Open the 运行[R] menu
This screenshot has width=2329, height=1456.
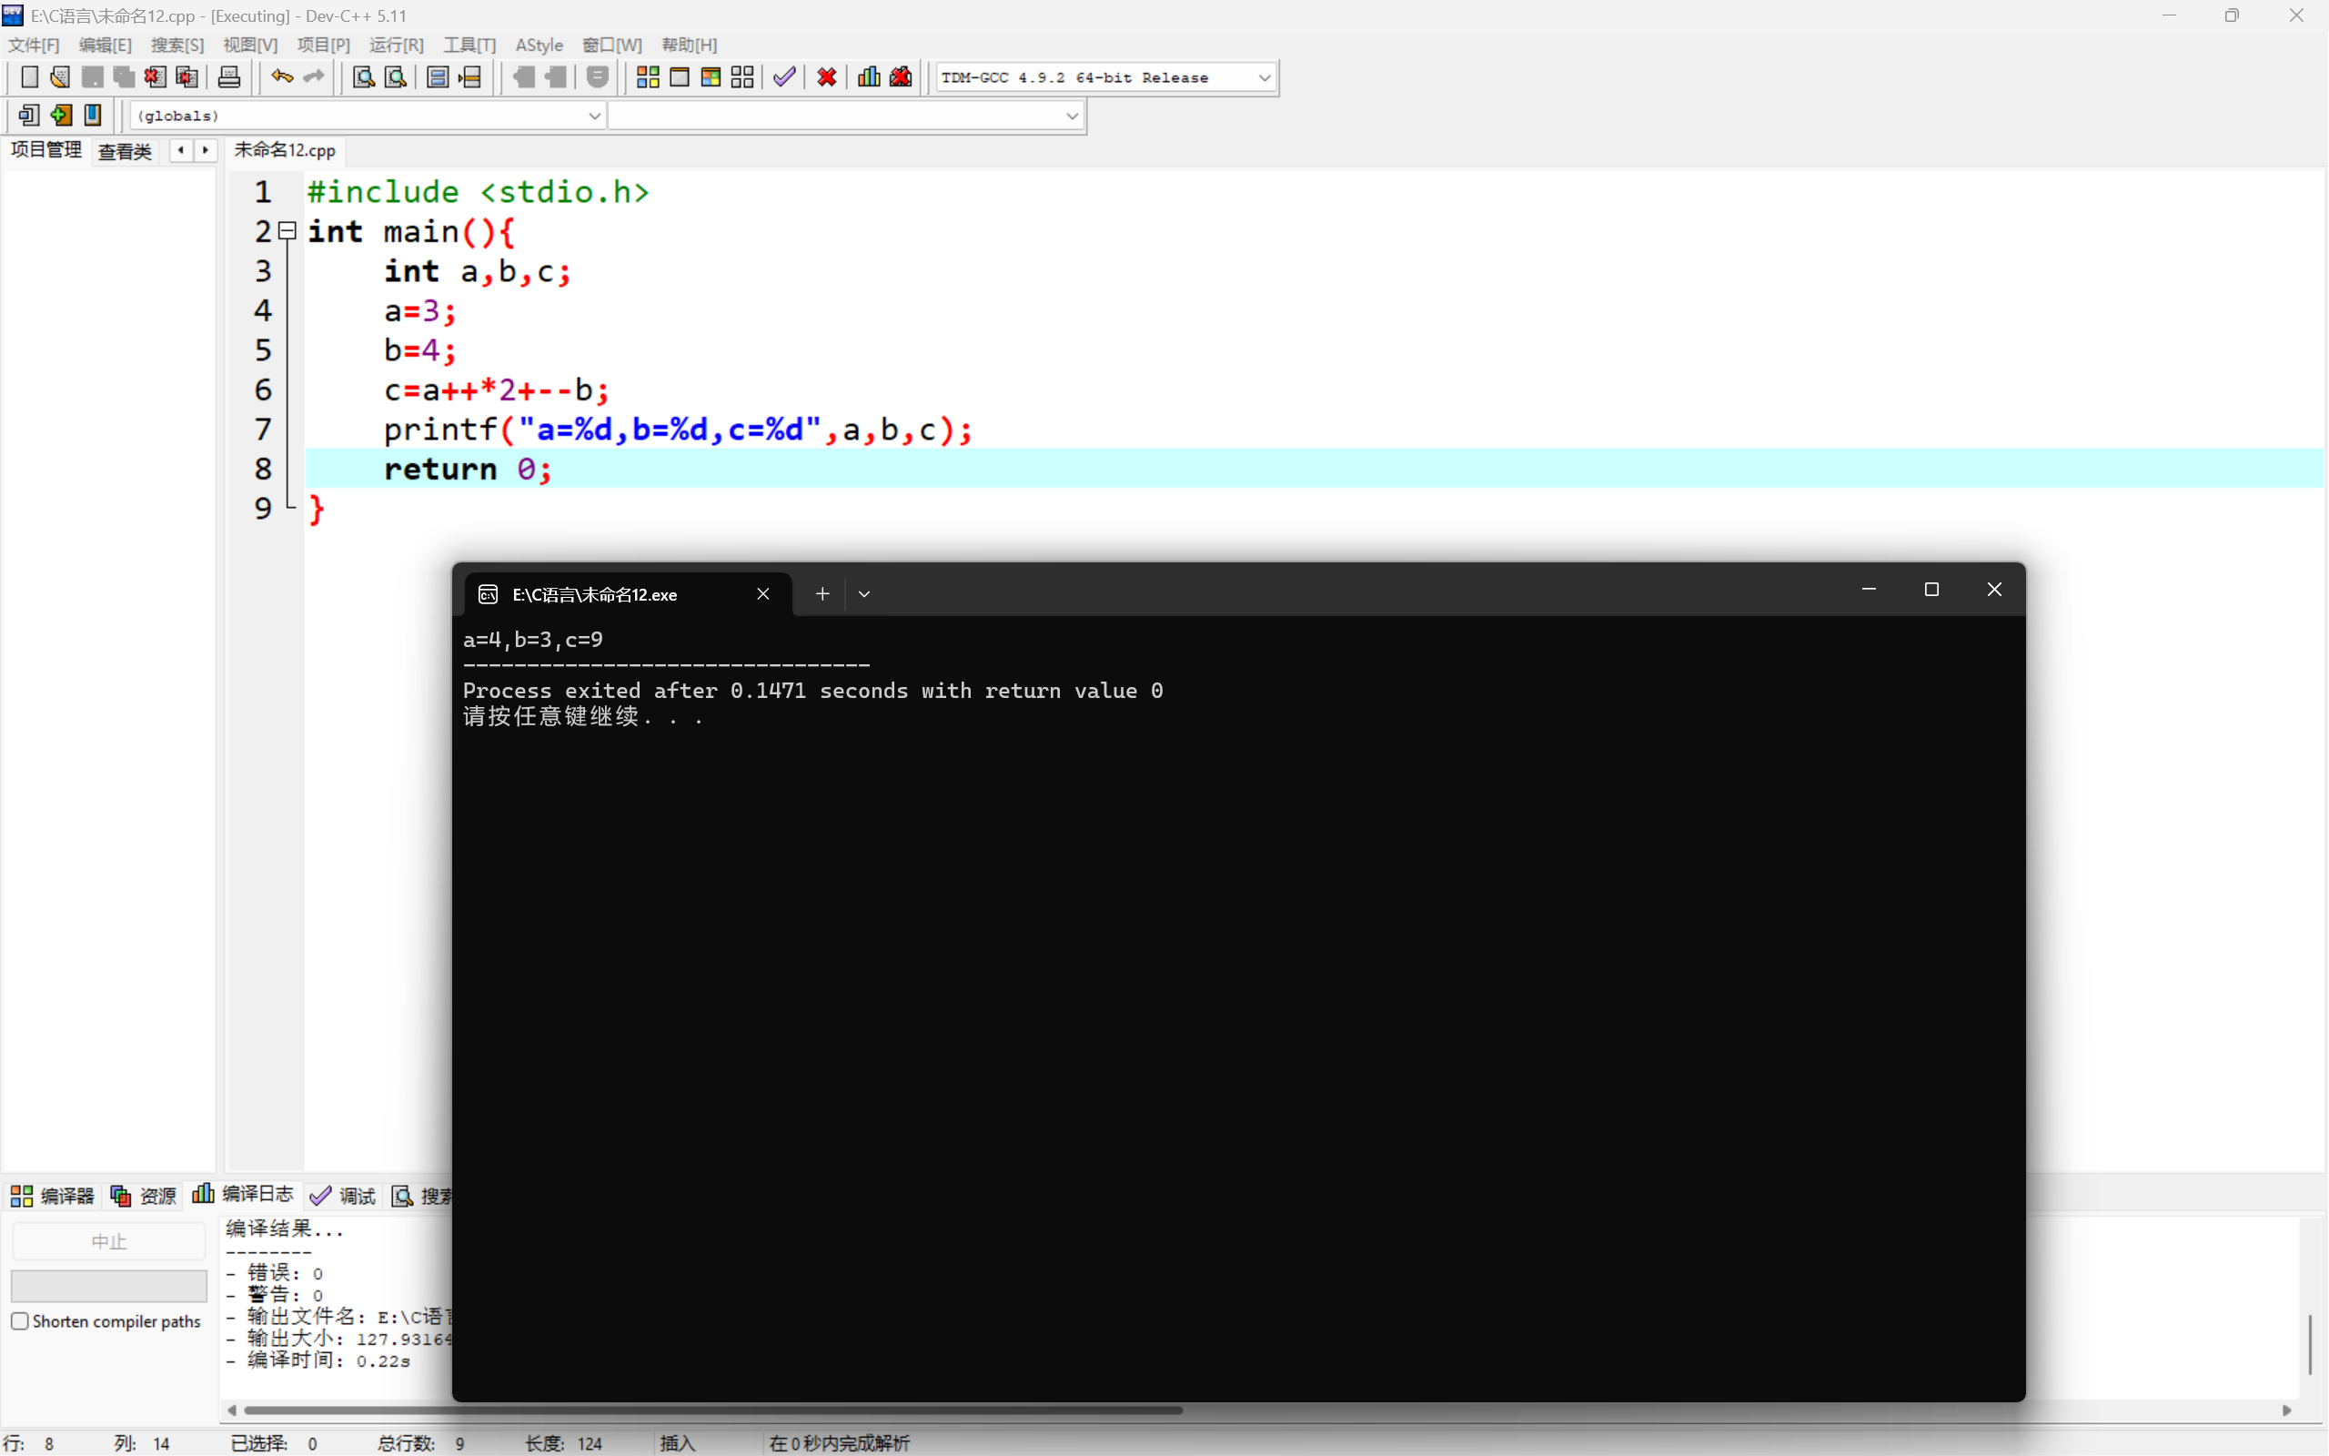pyautogui.click(x=396, y=45)
